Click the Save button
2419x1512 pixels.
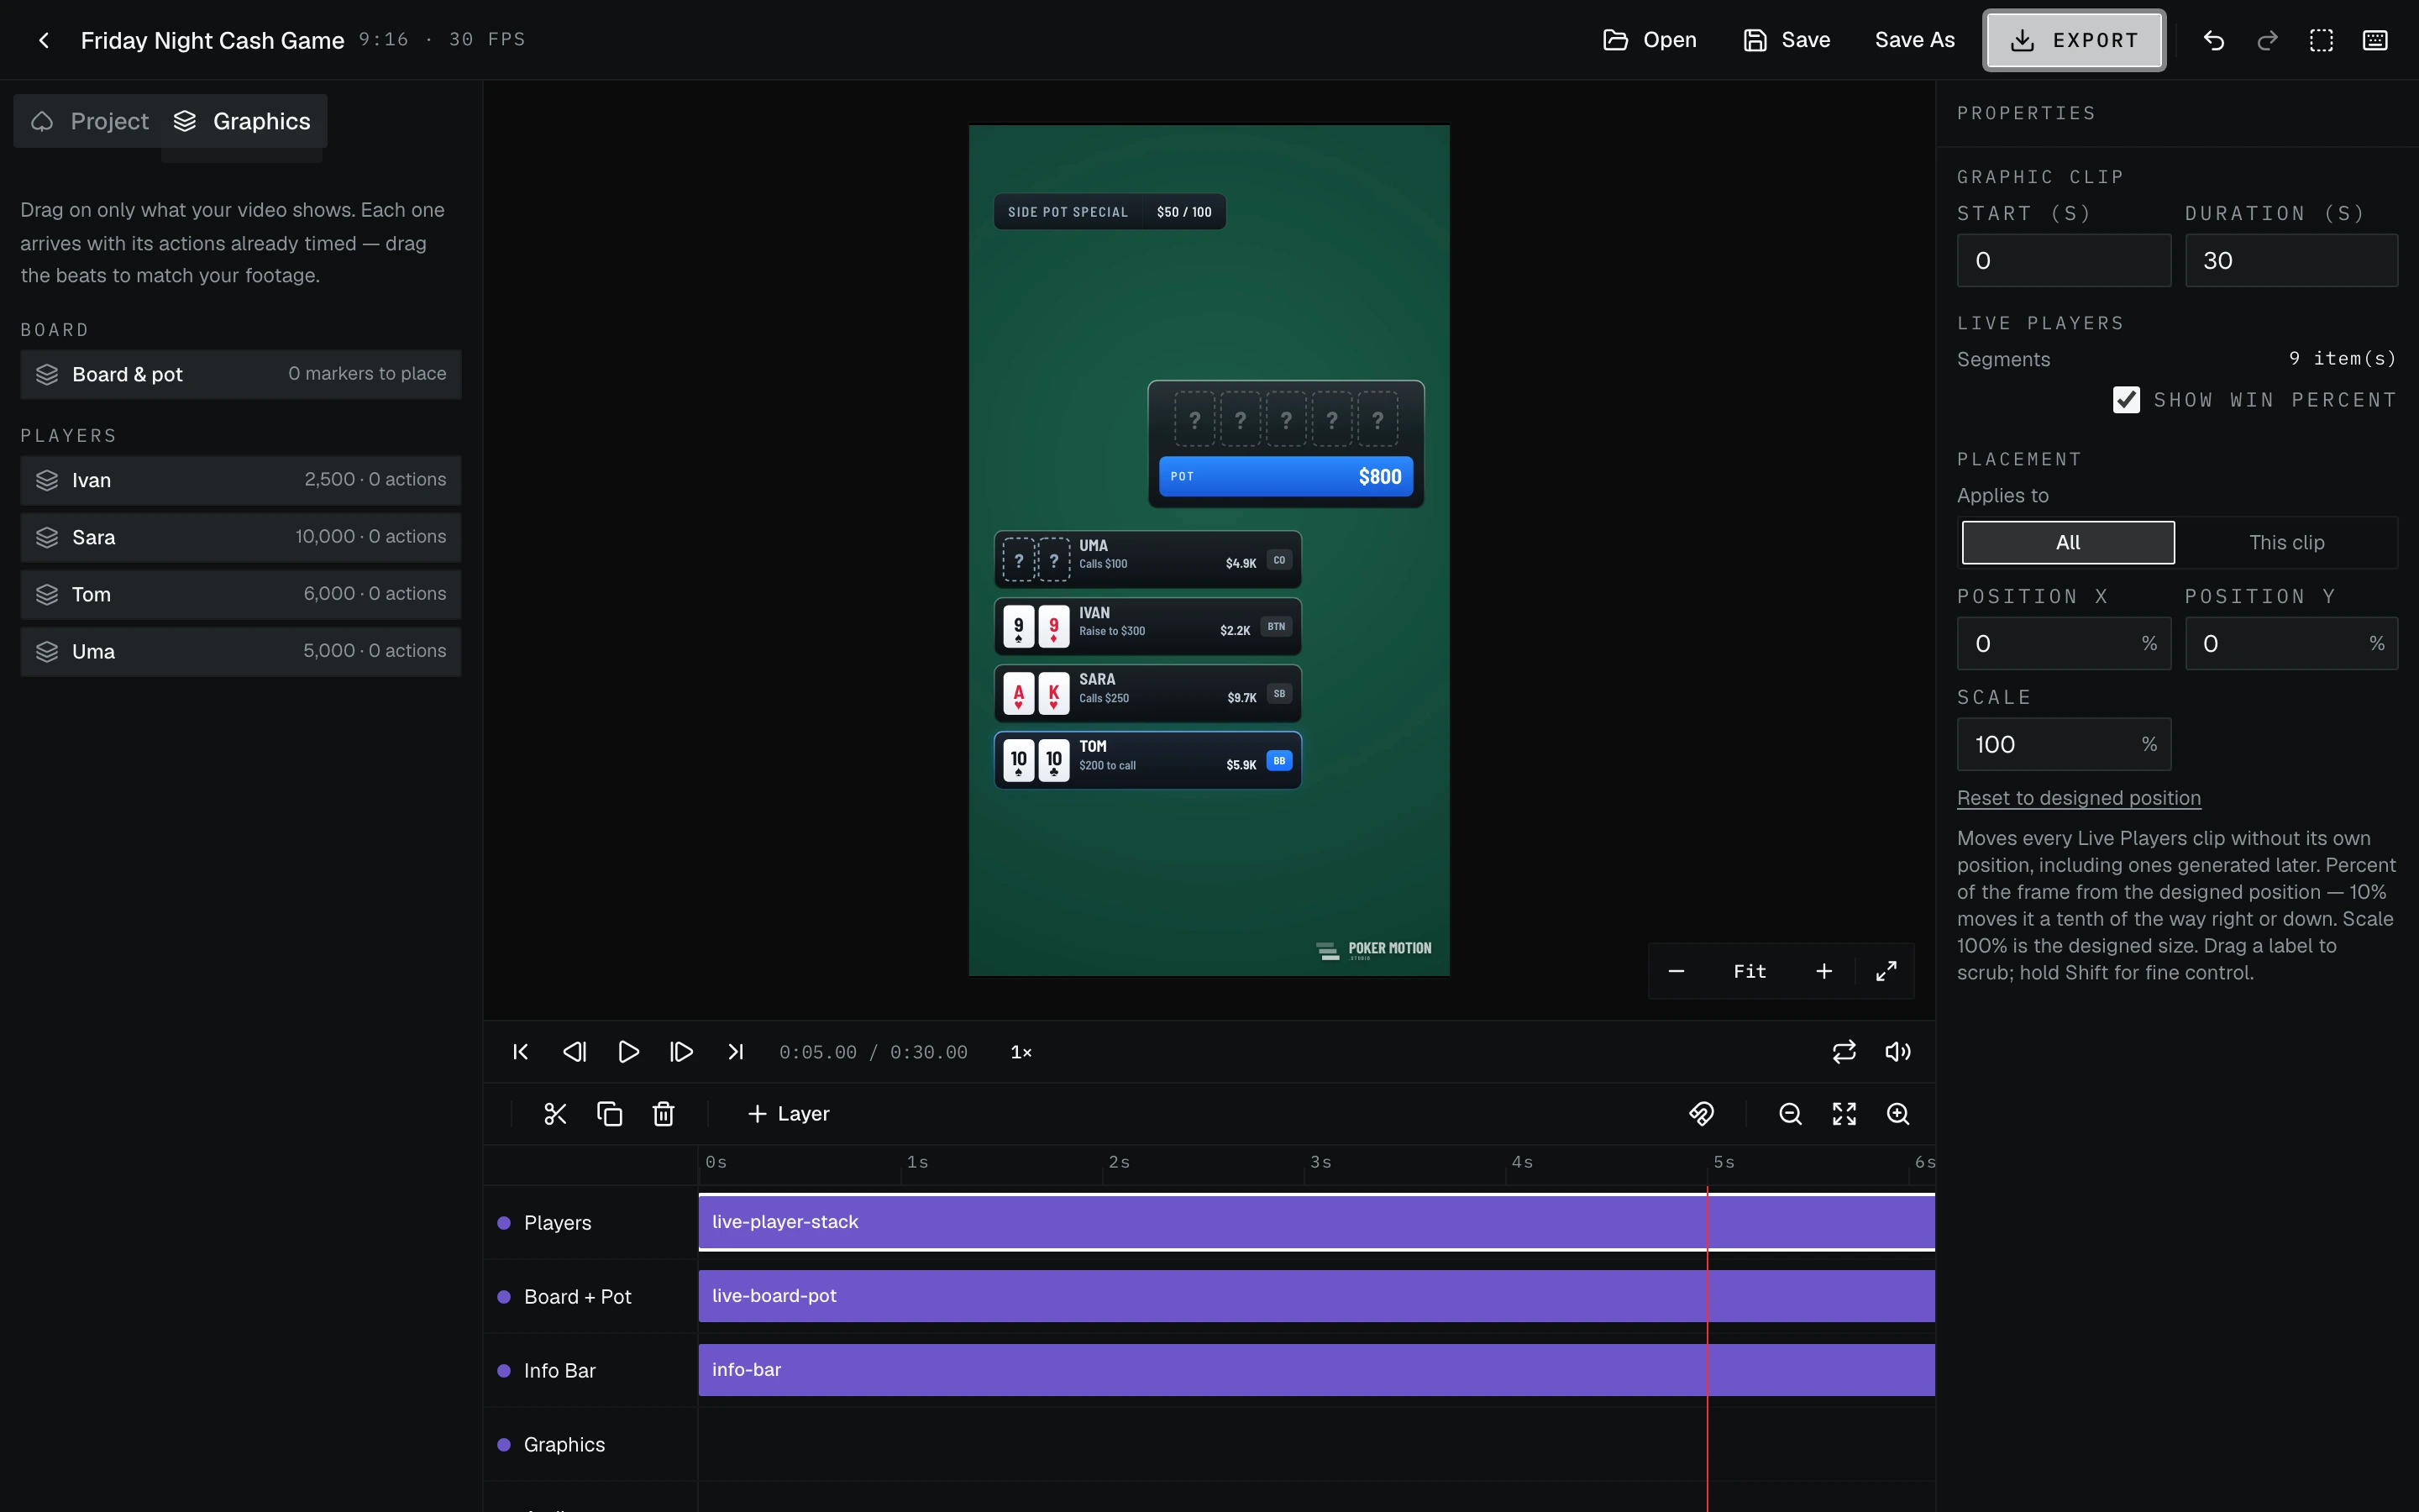tap(1787, 40)
